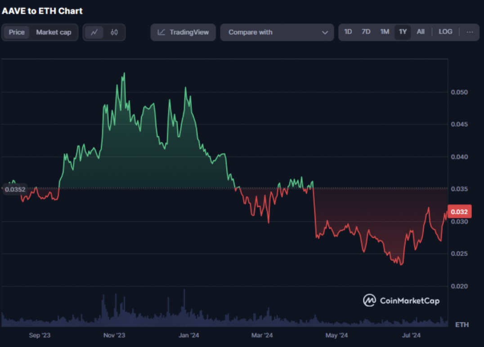Open the Compare with dropdown
This screenshot has height=347, width=484.
coord(277,32)
